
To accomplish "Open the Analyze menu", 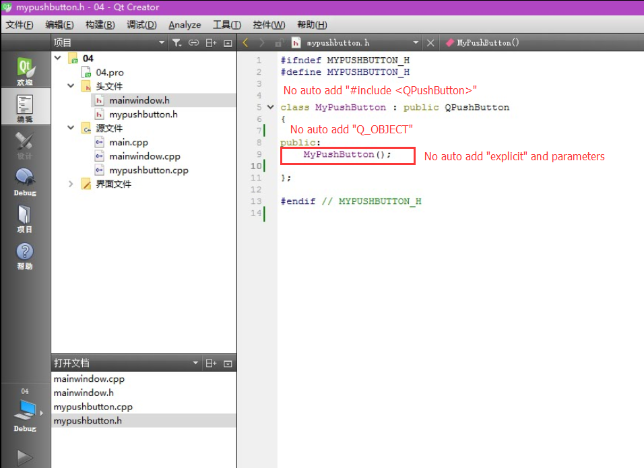I will point(185,25).
